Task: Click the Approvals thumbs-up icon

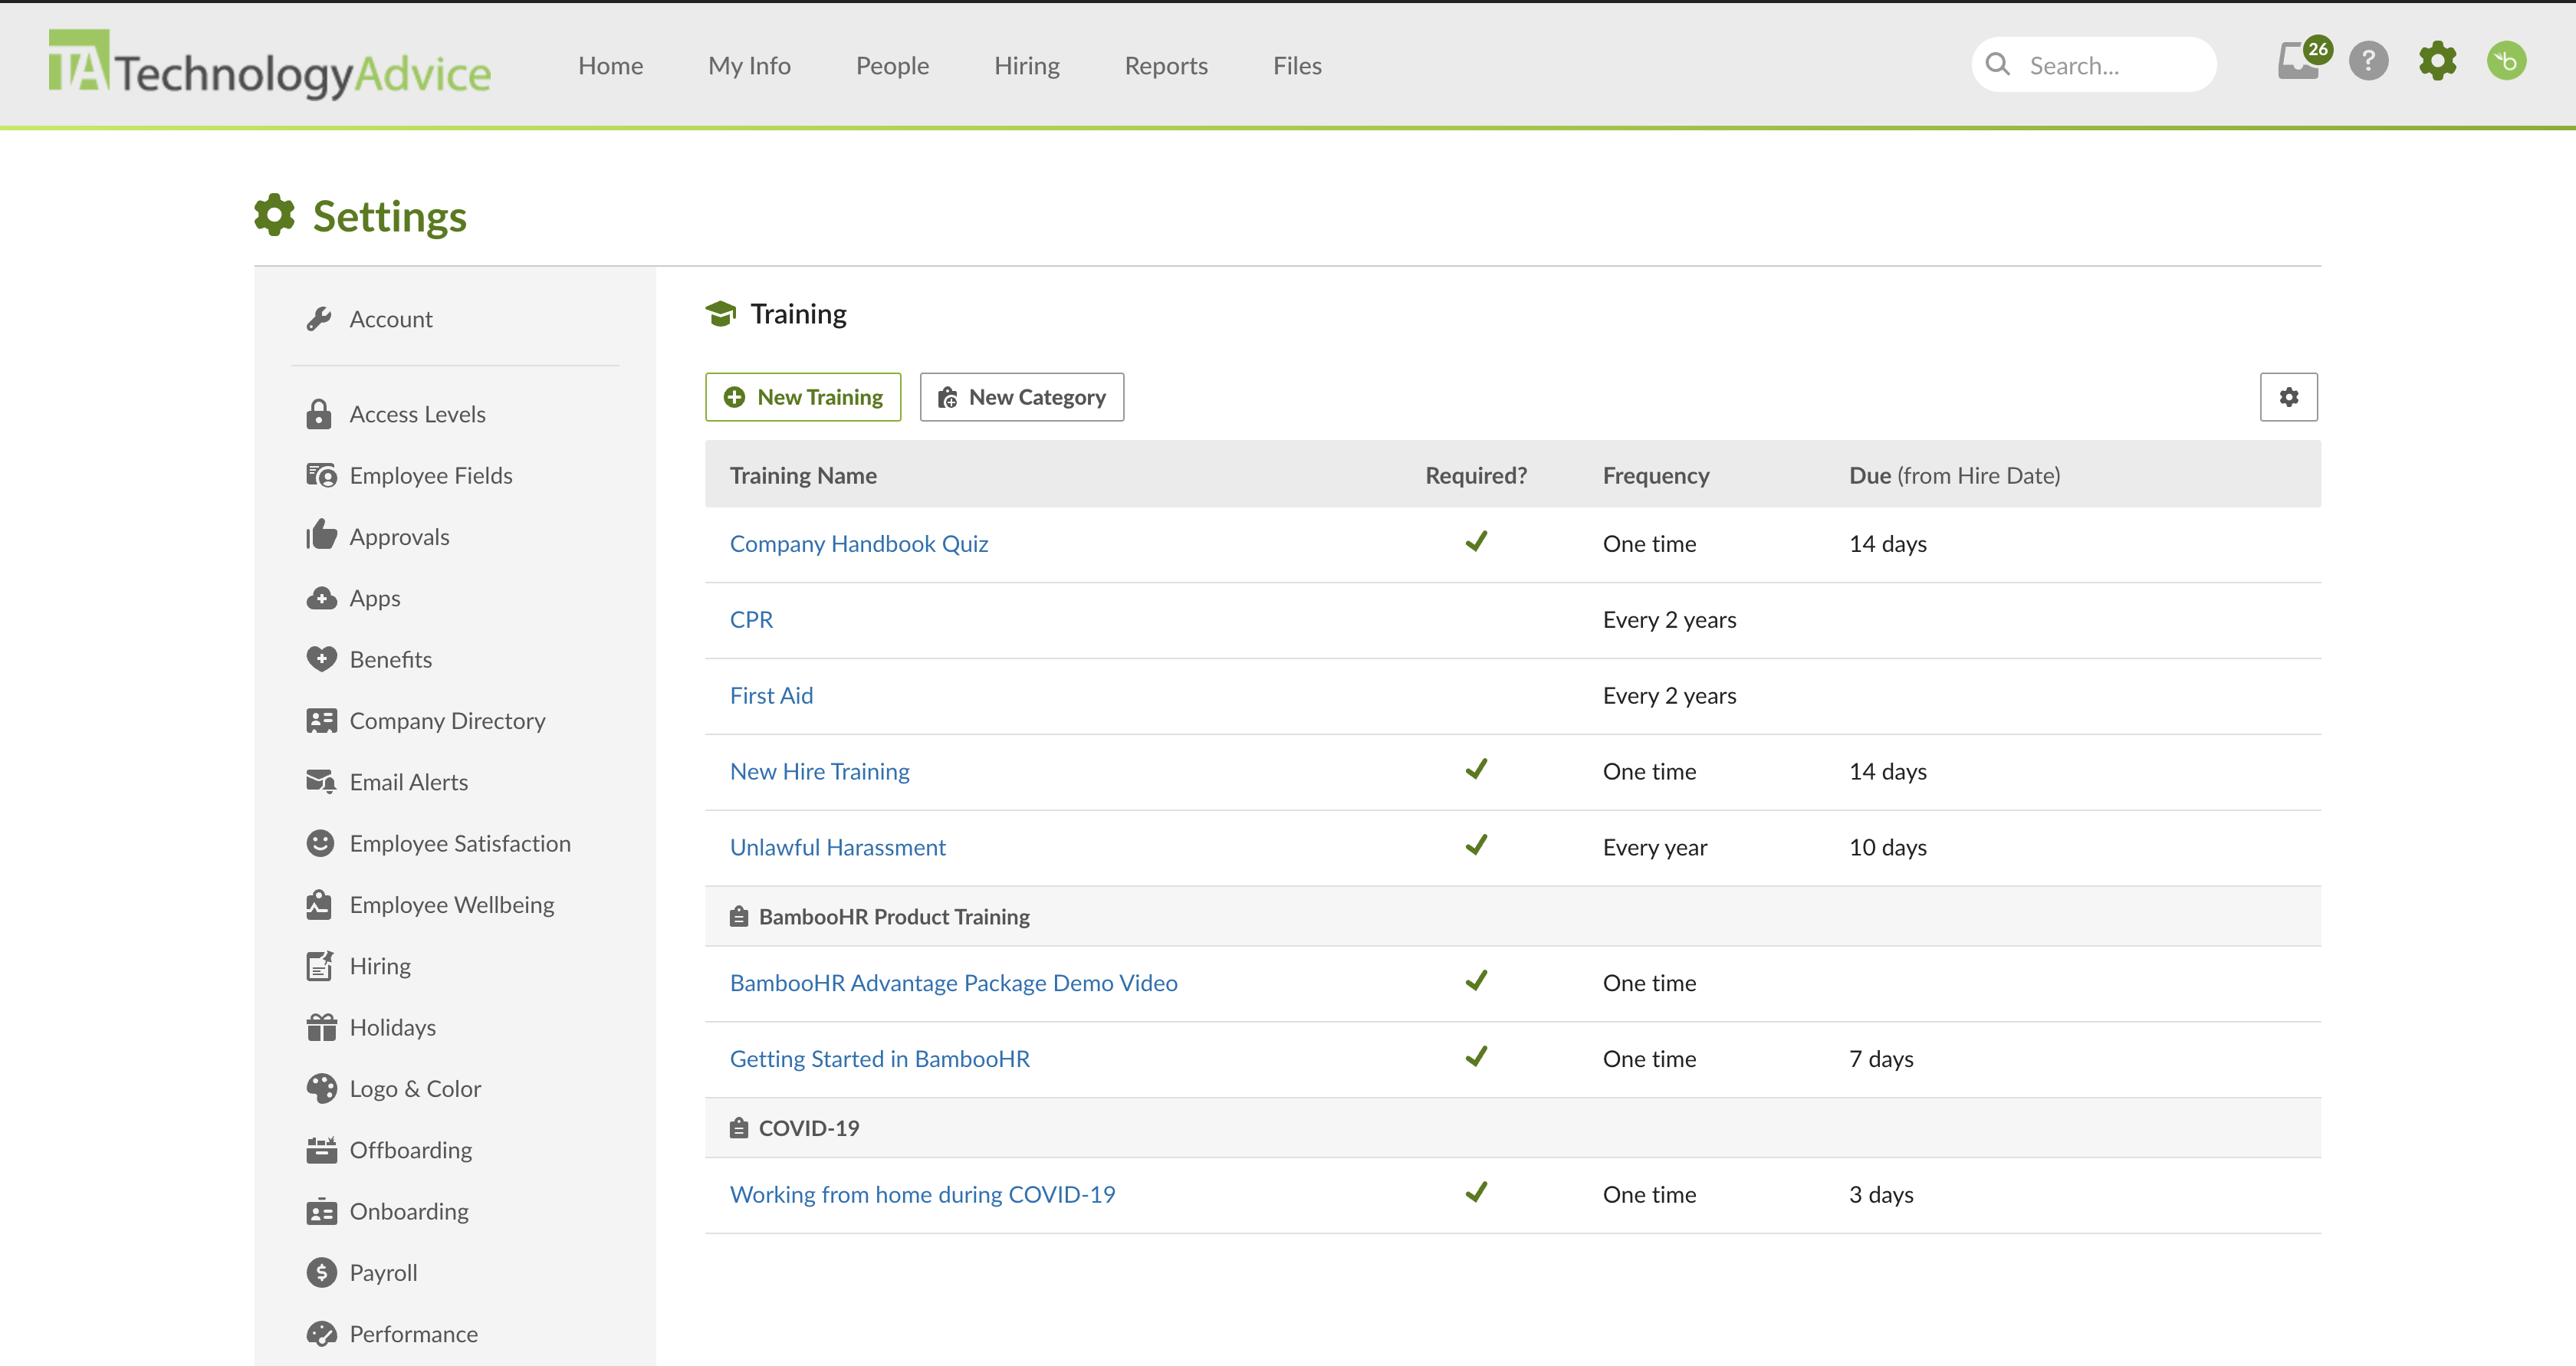Action: pos(321,535)
